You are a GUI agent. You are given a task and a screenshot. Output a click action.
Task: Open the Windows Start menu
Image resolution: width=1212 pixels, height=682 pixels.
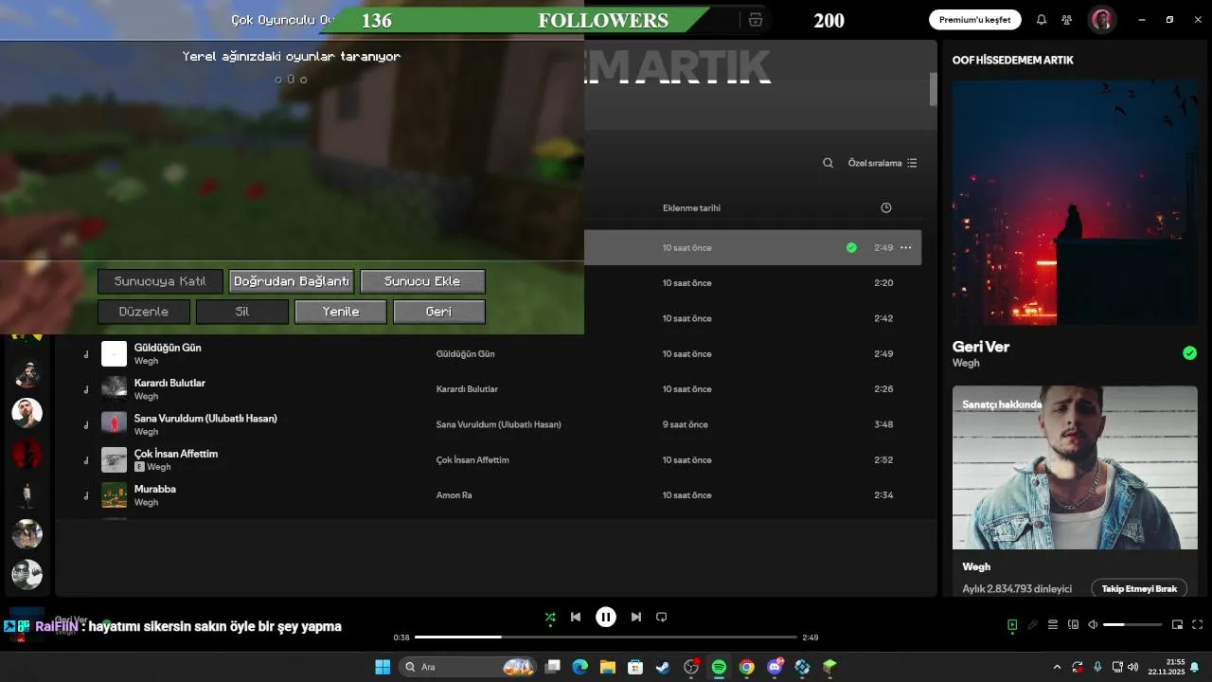click(383, 667)
